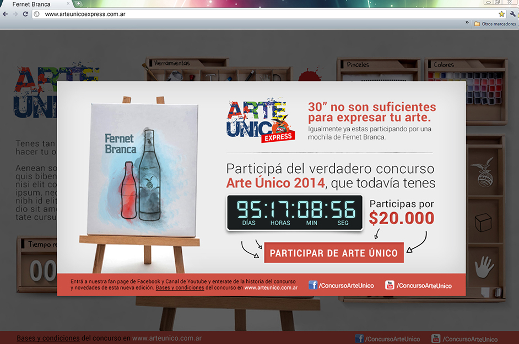
Task: Open the wrench settings menu
Action: coord(512,14)
